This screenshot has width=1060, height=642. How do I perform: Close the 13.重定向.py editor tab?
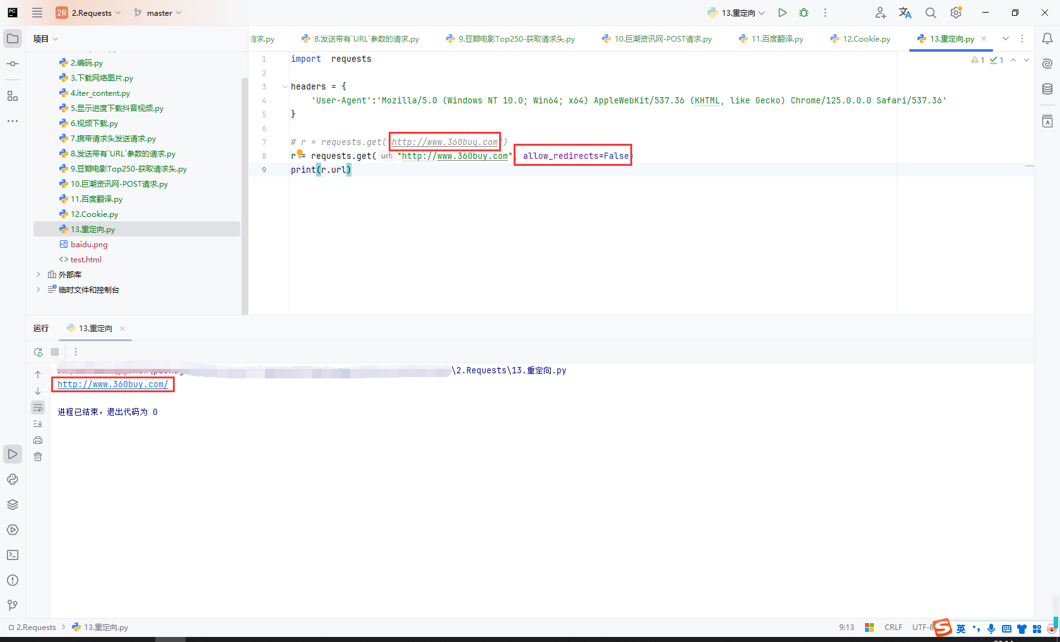pos(984,38)
